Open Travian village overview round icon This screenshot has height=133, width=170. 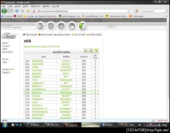pyautogui.click(x=40, y=26)
